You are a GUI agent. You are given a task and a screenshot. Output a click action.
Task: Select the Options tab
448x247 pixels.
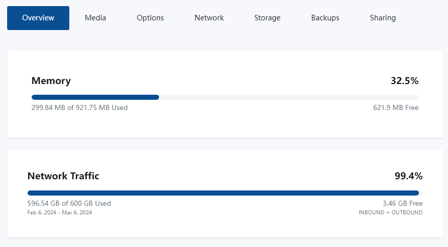coord(150,18)
